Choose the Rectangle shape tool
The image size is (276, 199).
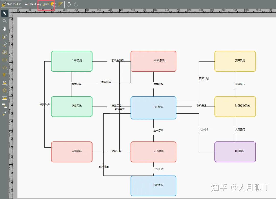(4, 60)
